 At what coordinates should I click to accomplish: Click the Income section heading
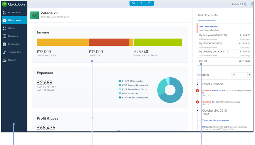pos(43,32)
